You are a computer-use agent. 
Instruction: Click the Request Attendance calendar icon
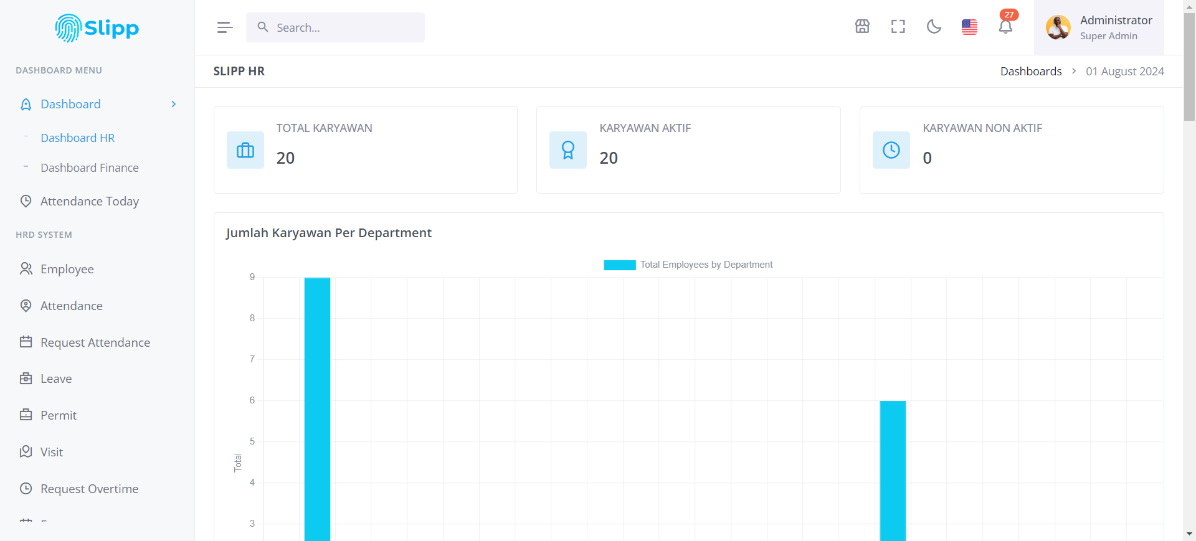click(x=26, y=342)
